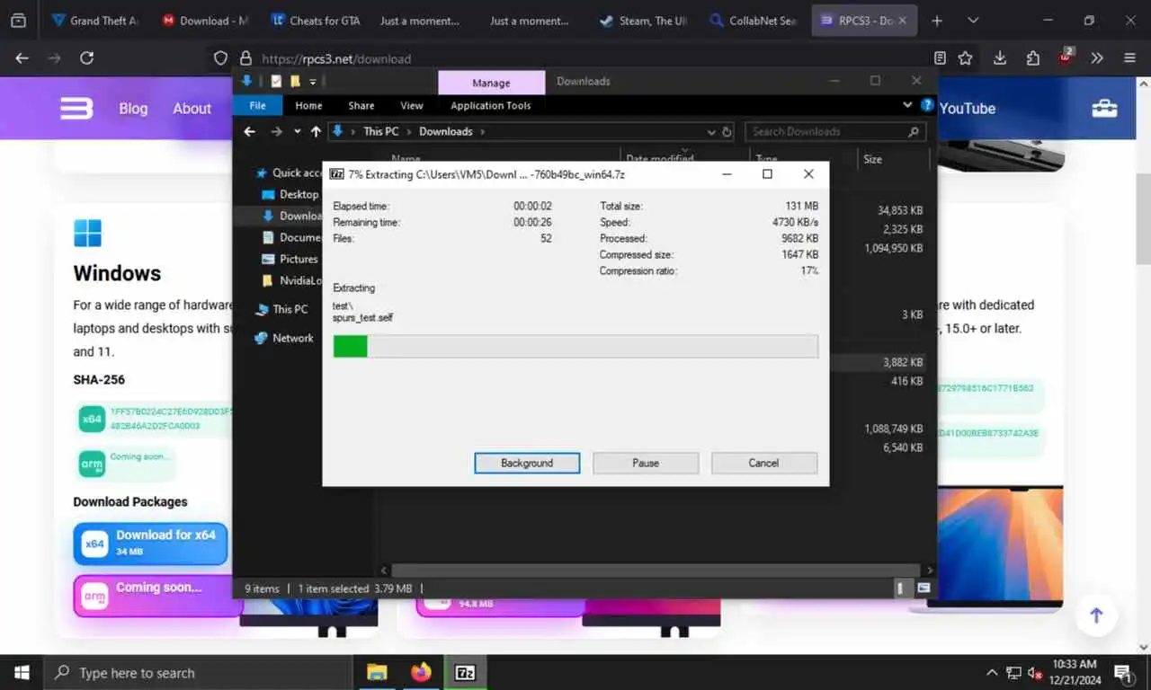The image size is (1151, 690).
Task: Expand the Explorer ribbon chevron
Action: tap(906, 105)
